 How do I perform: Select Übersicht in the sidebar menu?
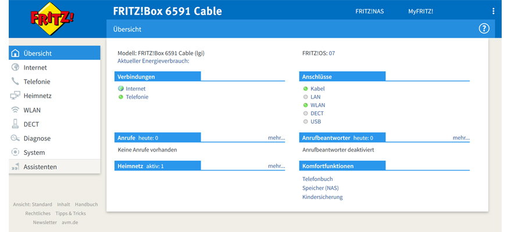[x=37, y=53]
